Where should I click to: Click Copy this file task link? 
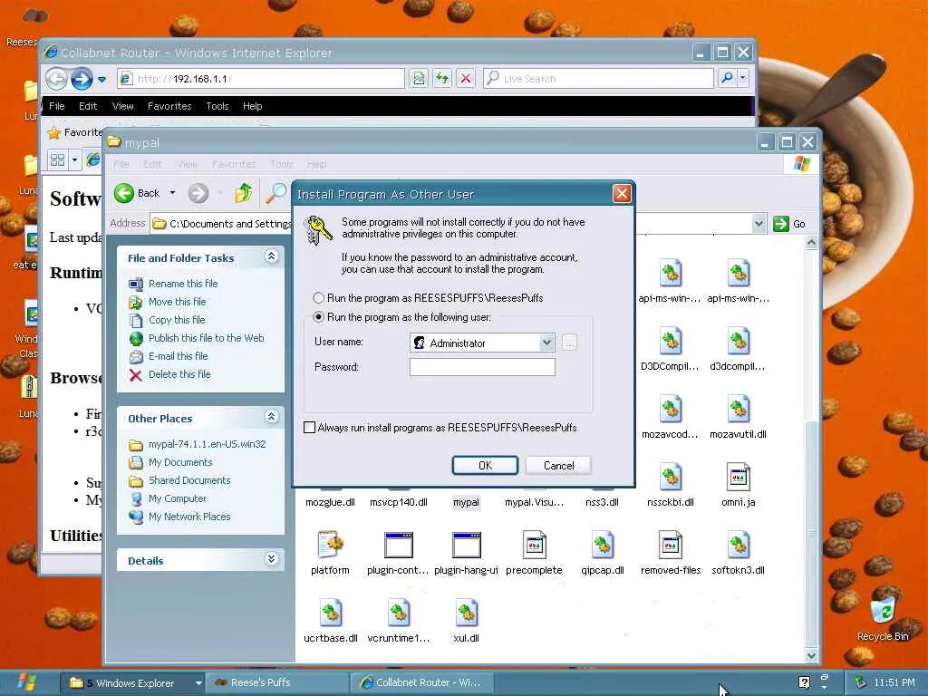177,320
